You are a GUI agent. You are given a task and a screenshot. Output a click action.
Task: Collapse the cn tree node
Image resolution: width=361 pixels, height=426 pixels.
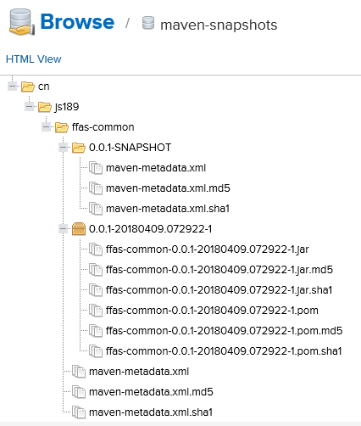coord(12,87)
